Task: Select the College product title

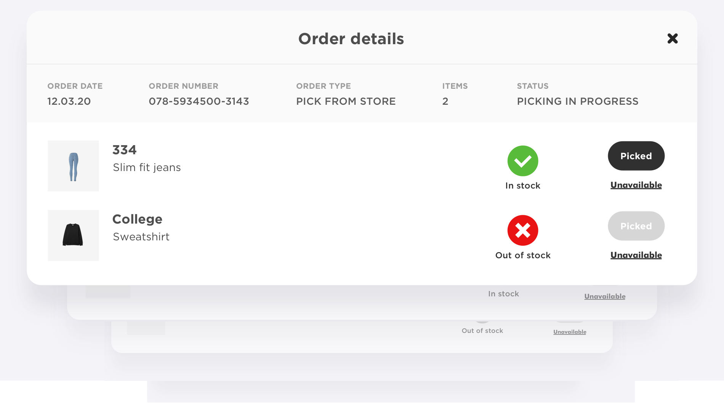Action: 138,219
